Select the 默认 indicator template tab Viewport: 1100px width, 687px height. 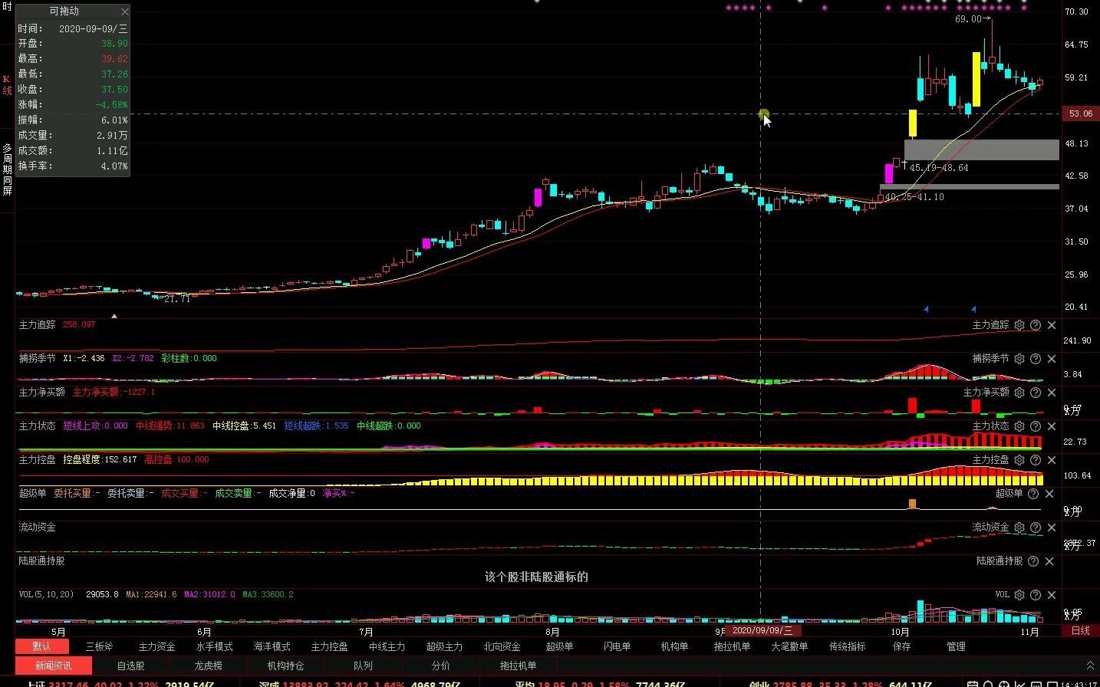point(42,646)
